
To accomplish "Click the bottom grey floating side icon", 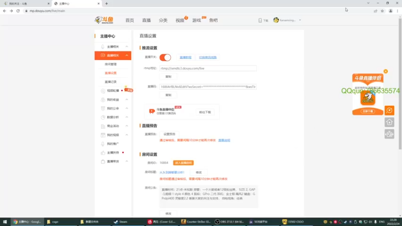I will coord(389,134).
